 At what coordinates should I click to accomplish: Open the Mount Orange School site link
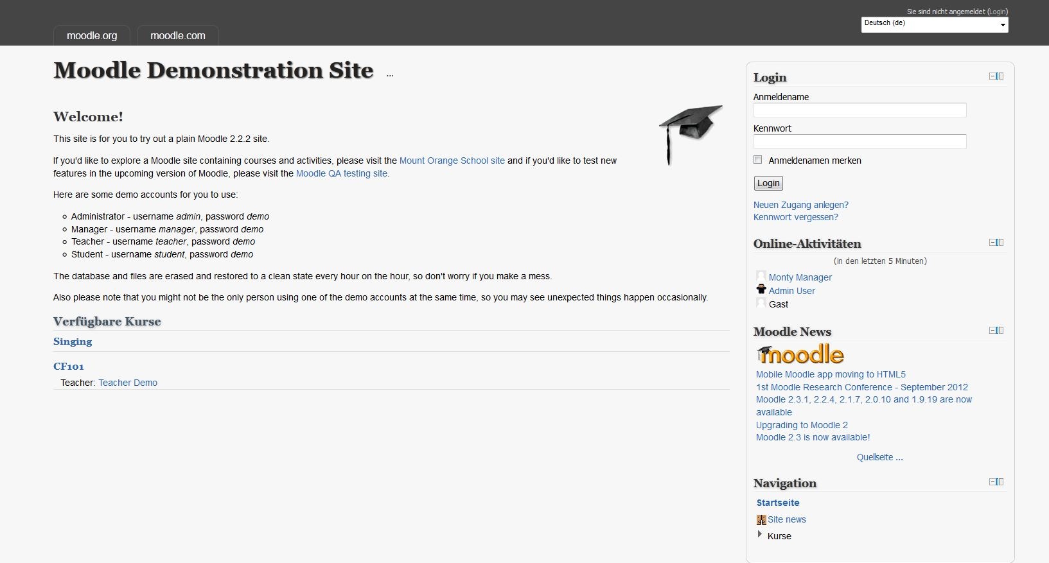(452, 160)
